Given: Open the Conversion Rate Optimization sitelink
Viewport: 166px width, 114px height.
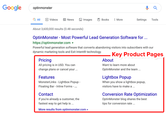Looking at the screenshot, I should (129, 94).
